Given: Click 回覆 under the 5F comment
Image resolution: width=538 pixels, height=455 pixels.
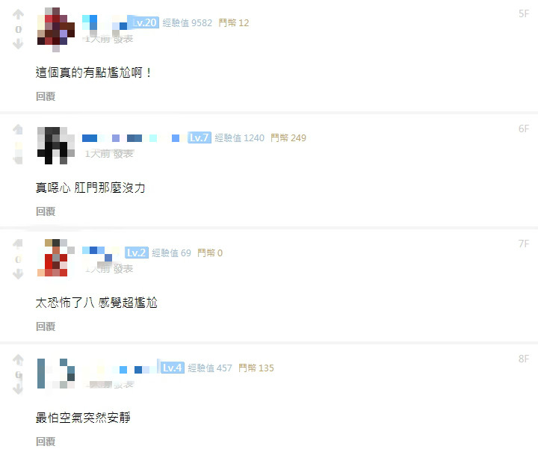Looking at the screenshot, I should [x=46, y=96].
